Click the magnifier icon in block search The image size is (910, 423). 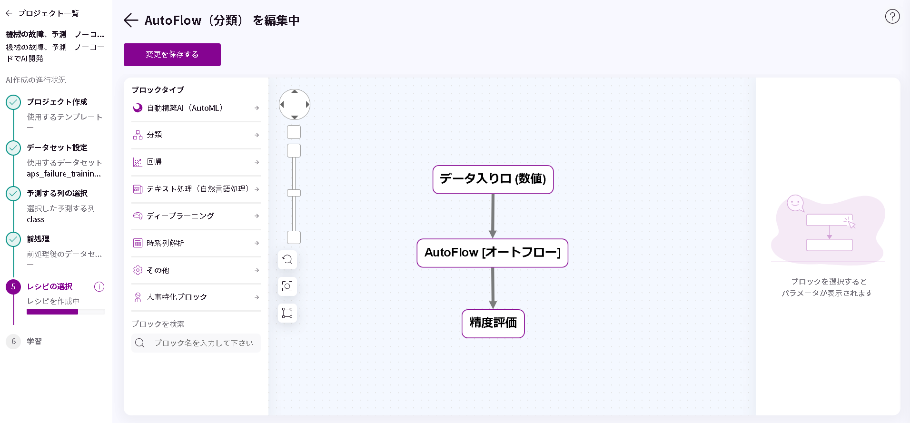pos(139,343)
